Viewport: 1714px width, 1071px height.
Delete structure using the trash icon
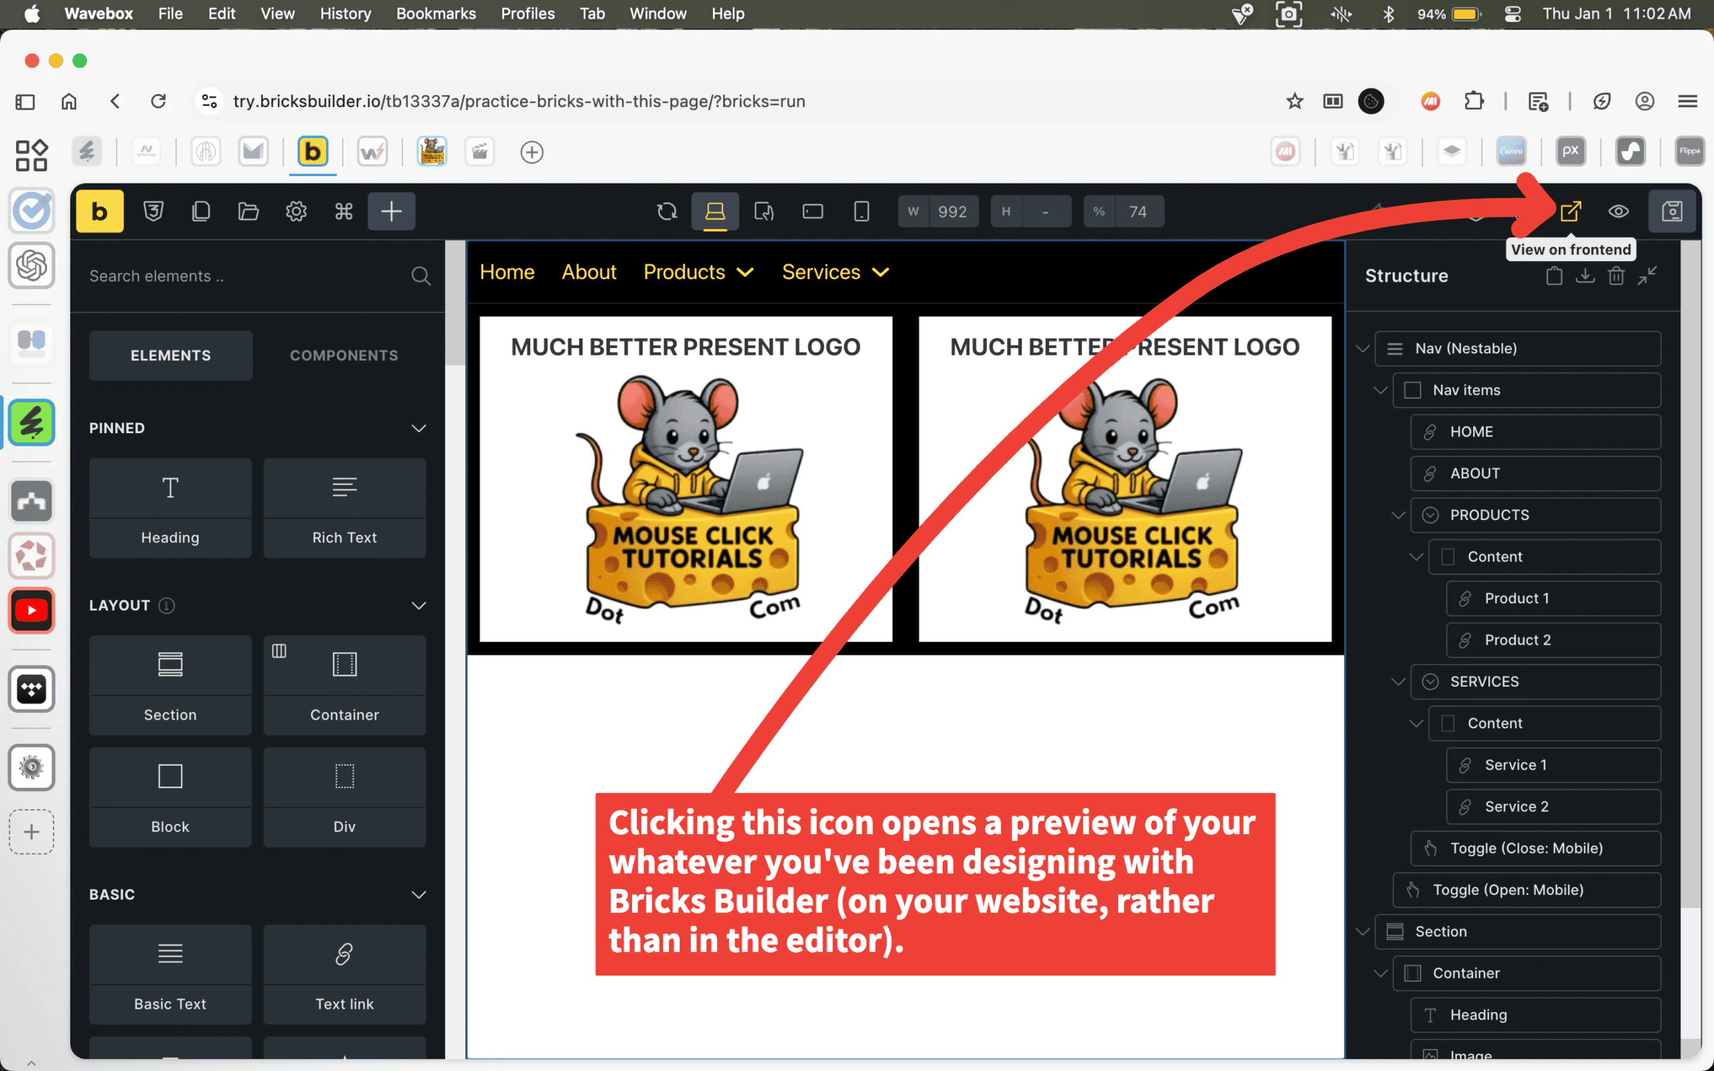(x=1616, y=276)
